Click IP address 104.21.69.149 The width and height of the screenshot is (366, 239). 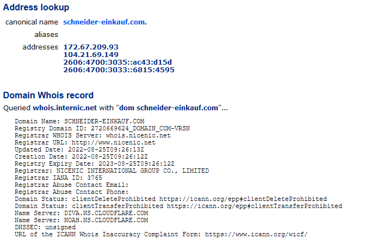(91, 55)
